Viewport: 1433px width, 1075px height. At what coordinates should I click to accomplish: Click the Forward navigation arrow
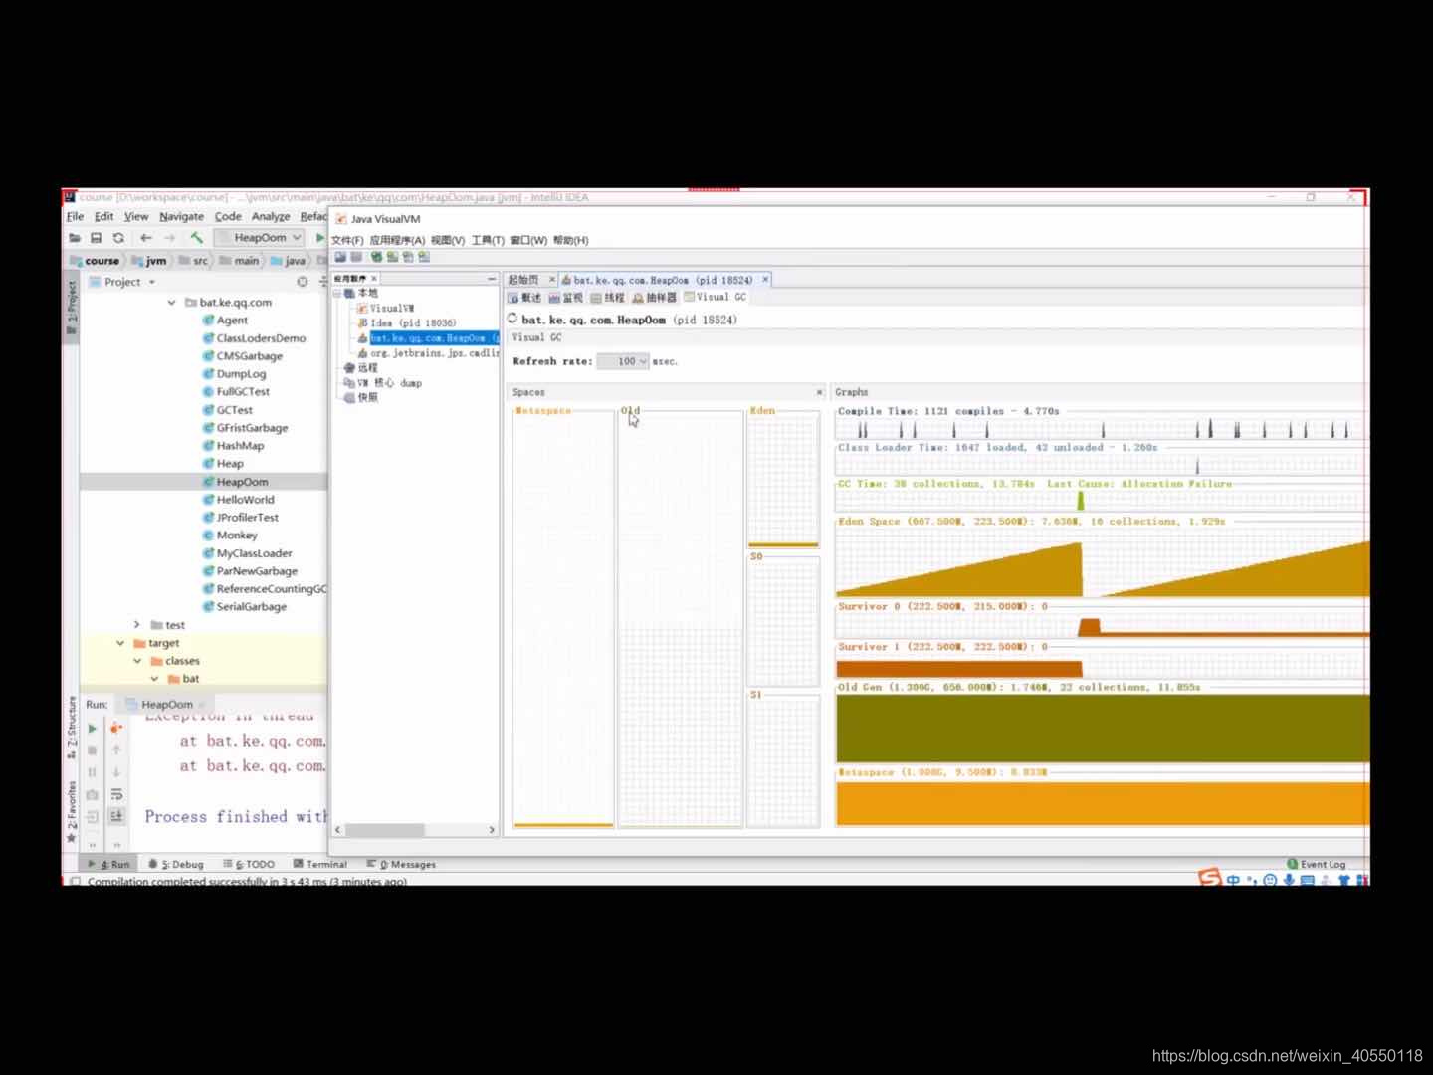169,238
